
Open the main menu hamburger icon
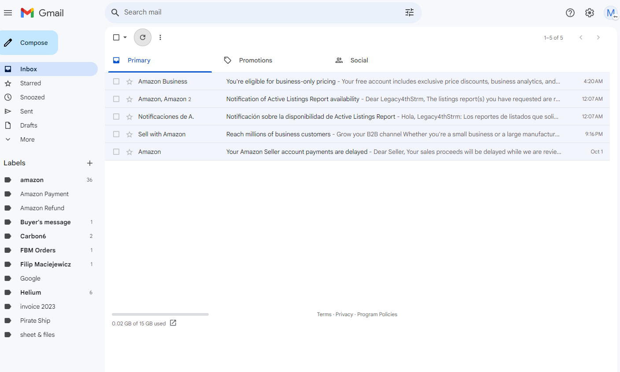tap(8, 13)
